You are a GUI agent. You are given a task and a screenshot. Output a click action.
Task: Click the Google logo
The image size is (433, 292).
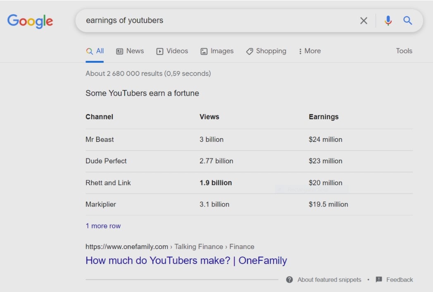coord(30,21)
